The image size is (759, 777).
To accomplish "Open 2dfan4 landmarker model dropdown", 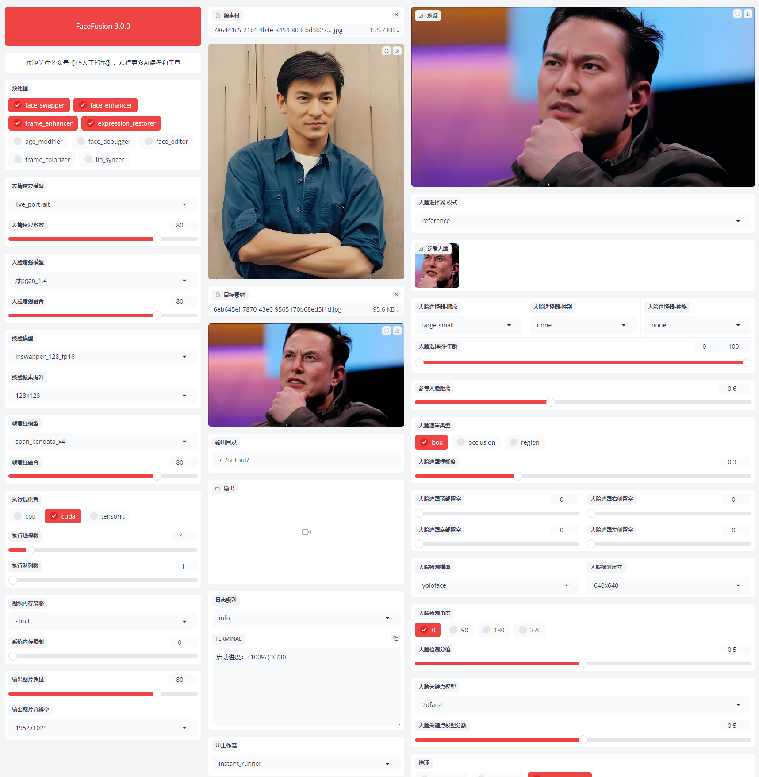I will pos(583,705).
